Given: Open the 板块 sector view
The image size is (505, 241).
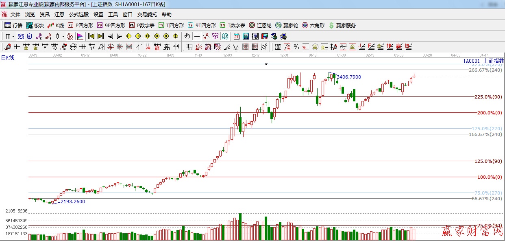Looking at the screenshot, I should [x=35, y=25].
